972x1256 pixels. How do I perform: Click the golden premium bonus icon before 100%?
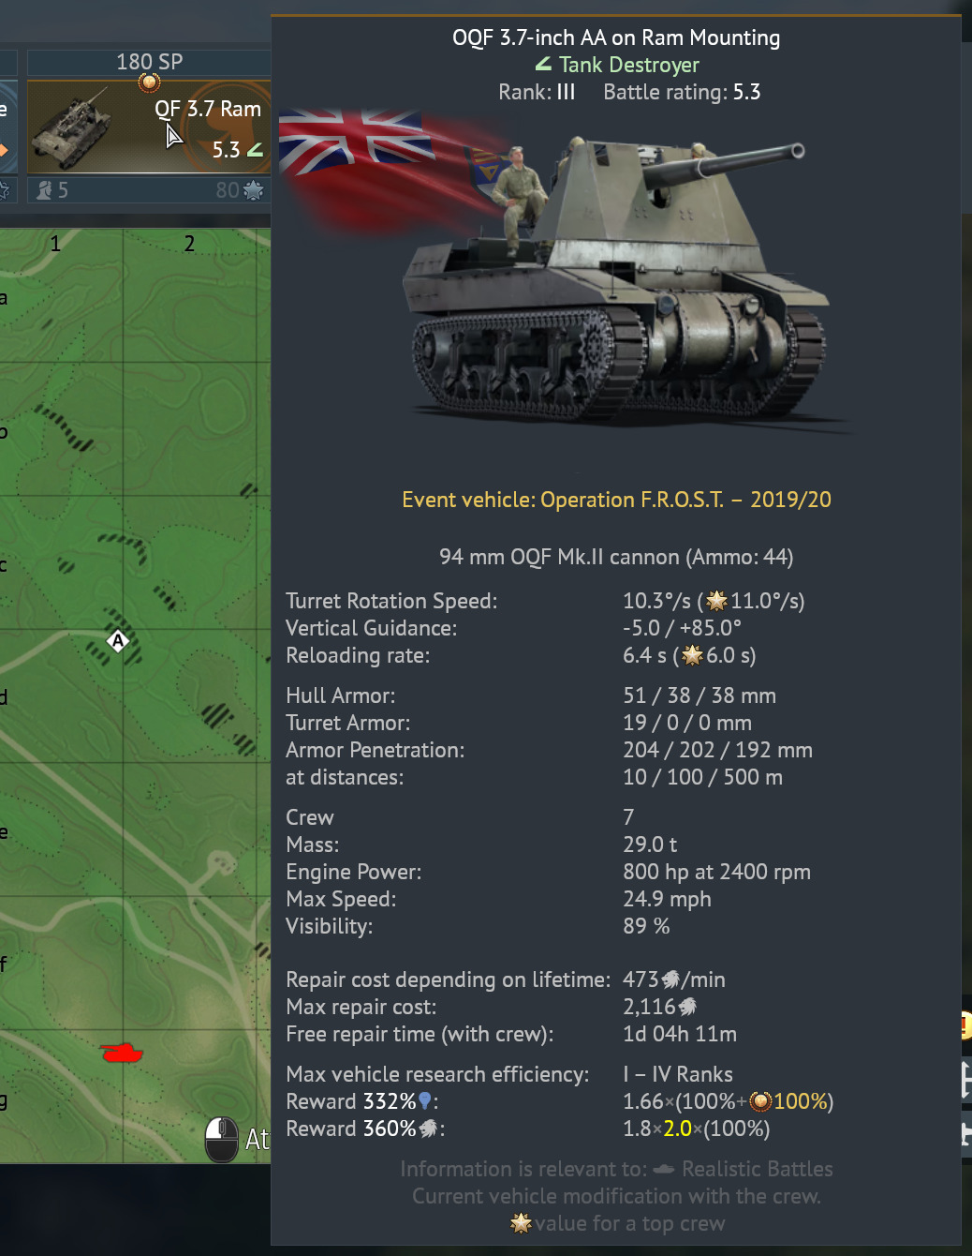coord(760,1101)
